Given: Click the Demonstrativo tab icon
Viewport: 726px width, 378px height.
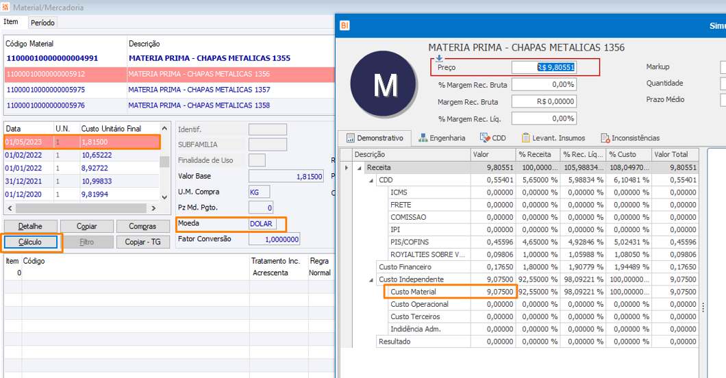Looking at the screenshot, I should (351, 138).
